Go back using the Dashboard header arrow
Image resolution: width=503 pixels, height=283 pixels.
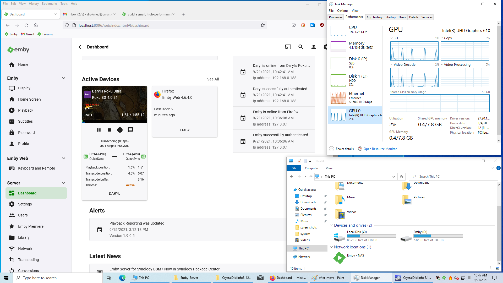81,47
